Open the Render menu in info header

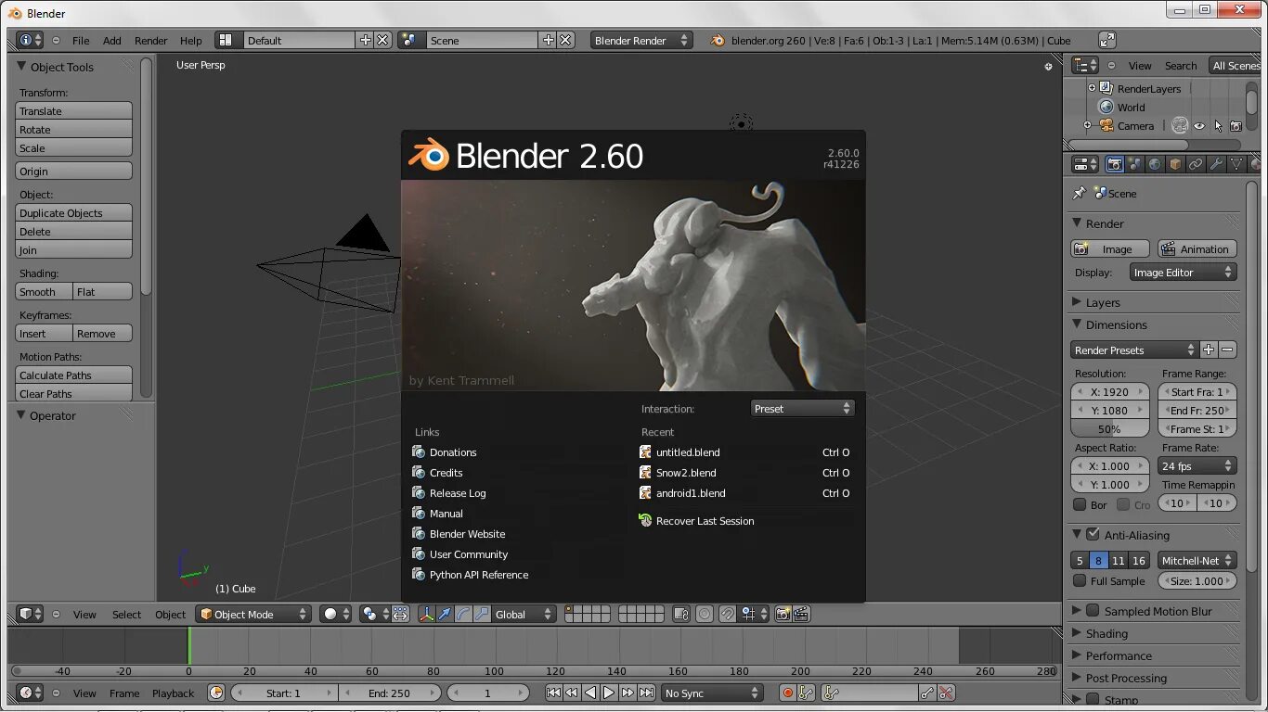pyautogui.click(x=151, y=40)
